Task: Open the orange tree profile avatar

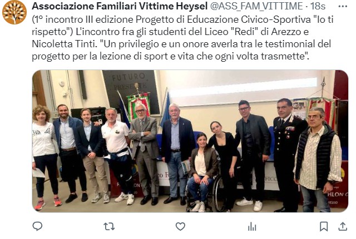Action: 14,12
